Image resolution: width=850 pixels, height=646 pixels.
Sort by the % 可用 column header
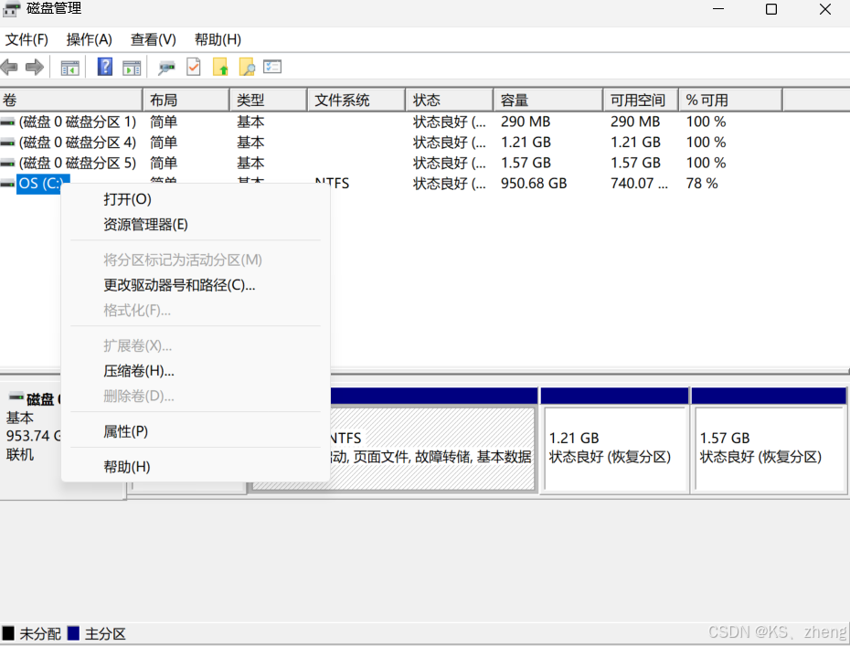(x=731, y=101)
